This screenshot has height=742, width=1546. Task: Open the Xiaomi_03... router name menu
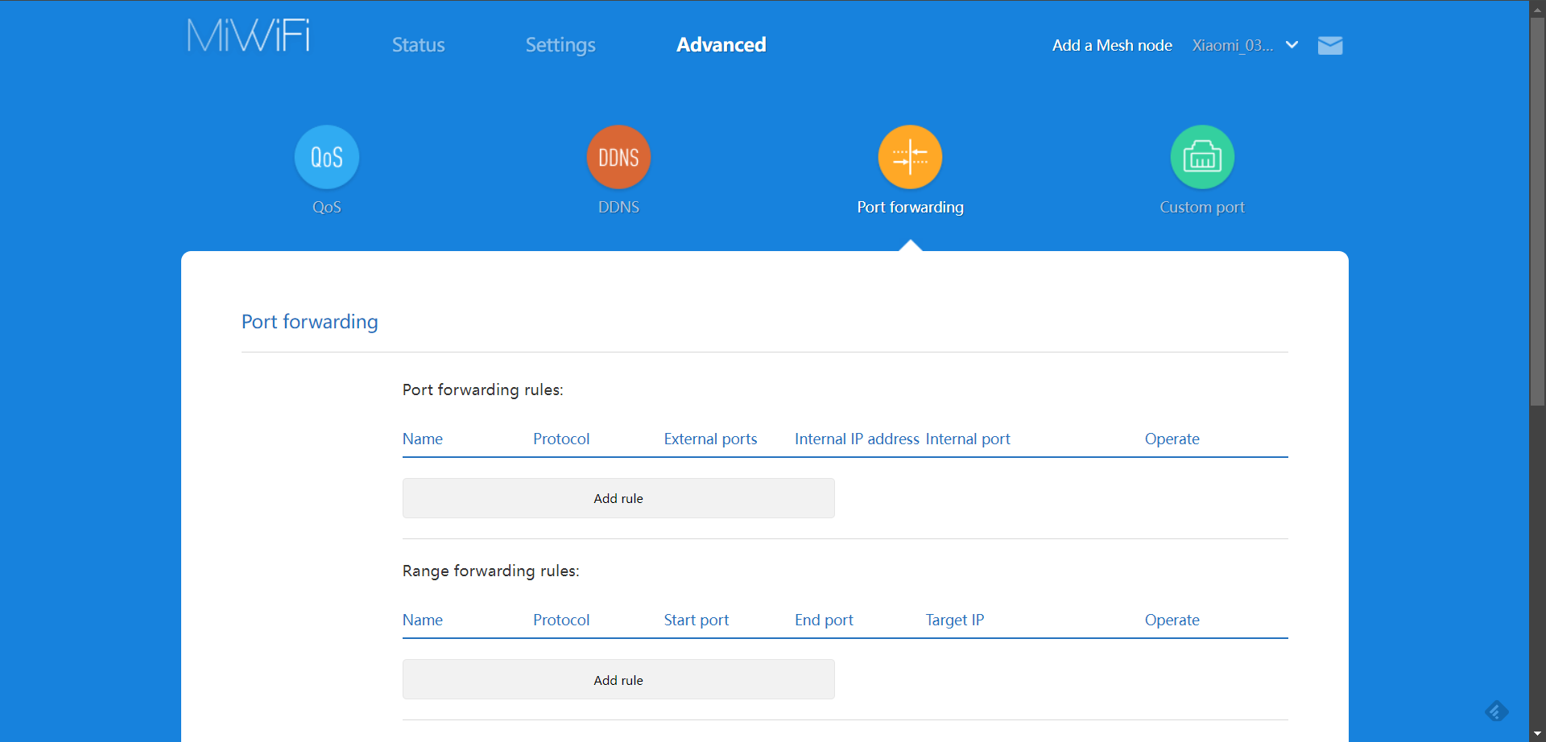[x=1232, y=46]
